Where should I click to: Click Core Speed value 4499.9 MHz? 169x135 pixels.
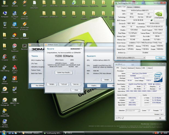pos(132,98)
